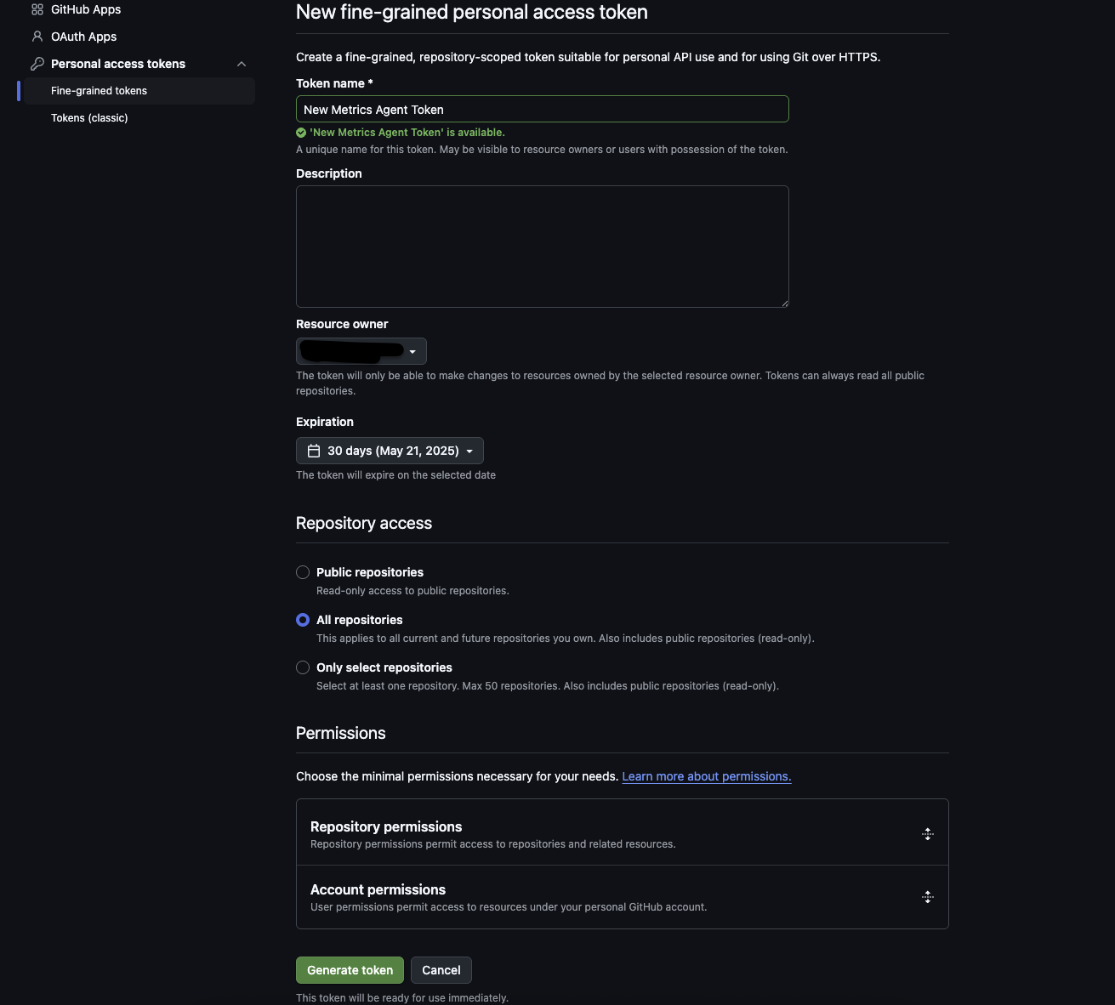
Task: Click the Repository permissions unfold icon
Action: point(928,834)
